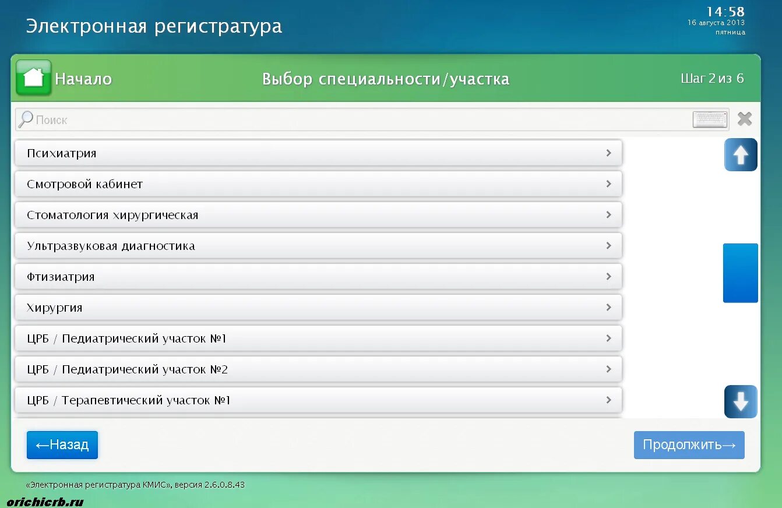Image resolution: width=782 pixels, height=508 pixels.
Task: Click the chevron on Ультразвуковая диагностика
Action: (609, 245)
